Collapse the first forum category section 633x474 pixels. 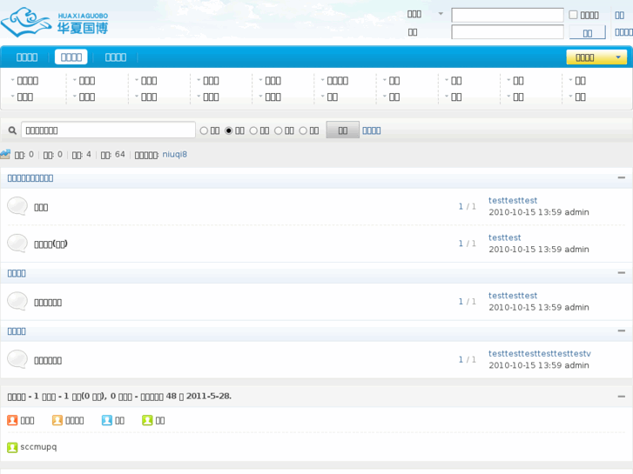click(x=621, y=177)
